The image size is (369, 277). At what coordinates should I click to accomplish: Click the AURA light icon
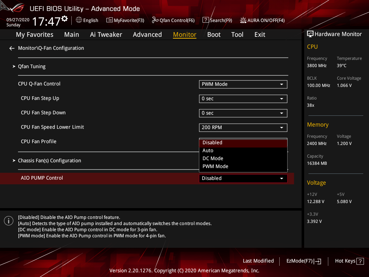click(x=243, y=20)
